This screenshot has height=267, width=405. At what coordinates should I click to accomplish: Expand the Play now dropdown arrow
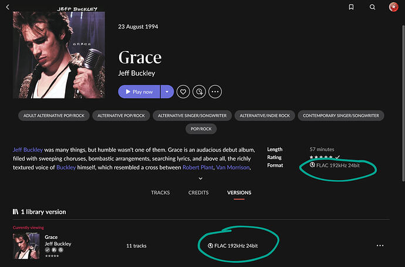[167, 92]
